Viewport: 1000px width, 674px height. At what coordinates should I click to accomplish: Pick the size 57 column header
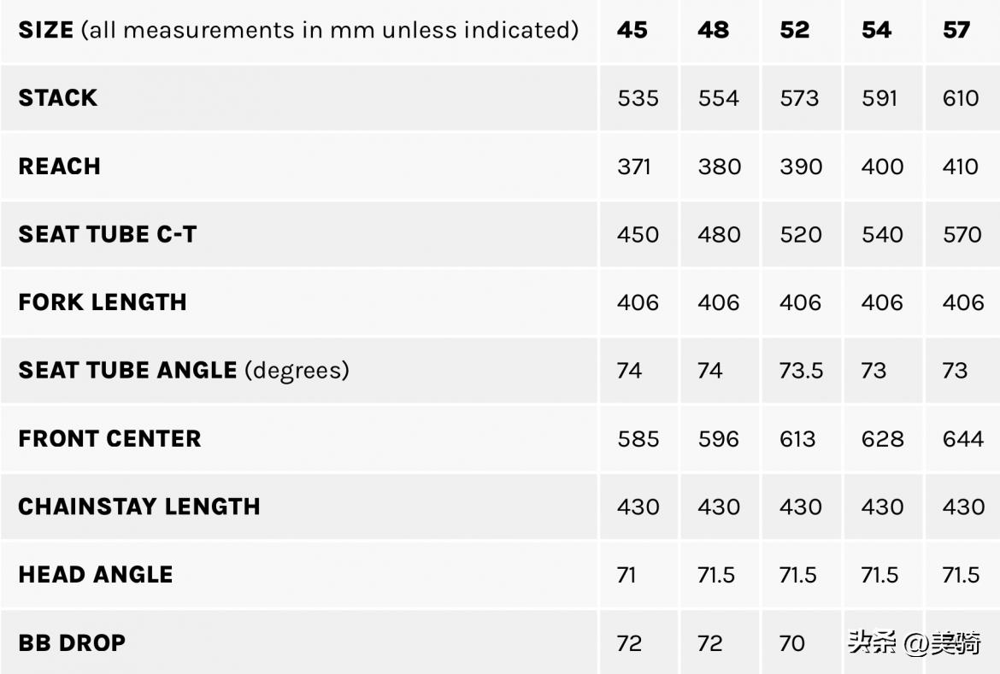956,30
